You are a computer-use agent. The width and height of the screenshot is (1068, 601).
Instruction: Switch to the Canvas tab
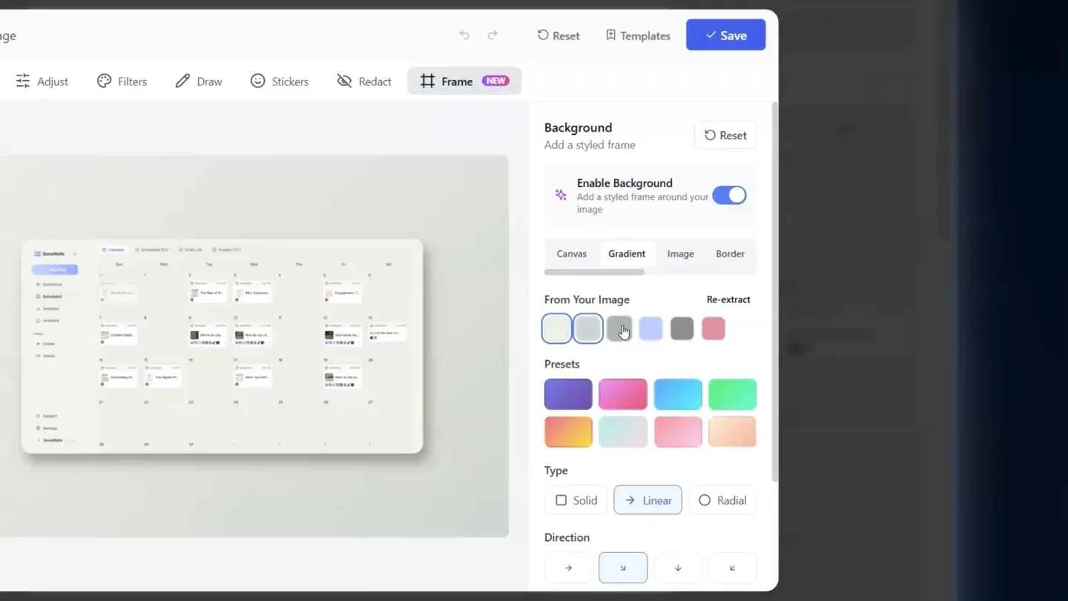point(571,253)
